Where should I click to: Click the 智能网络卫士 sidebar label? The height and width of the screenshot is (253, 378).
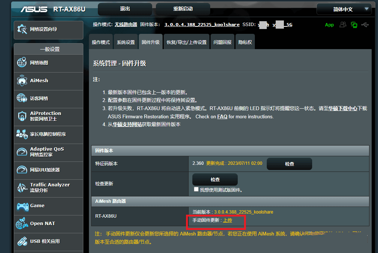[44, 119]
